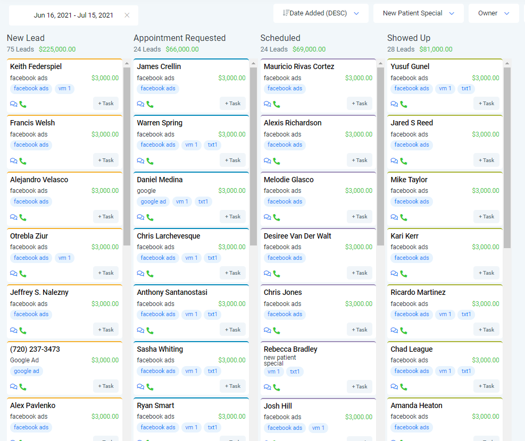The height and width of the screenshot is (441, 525).
Task: Click the New Lead column scrollbar
Action: [x=127, y=156]
